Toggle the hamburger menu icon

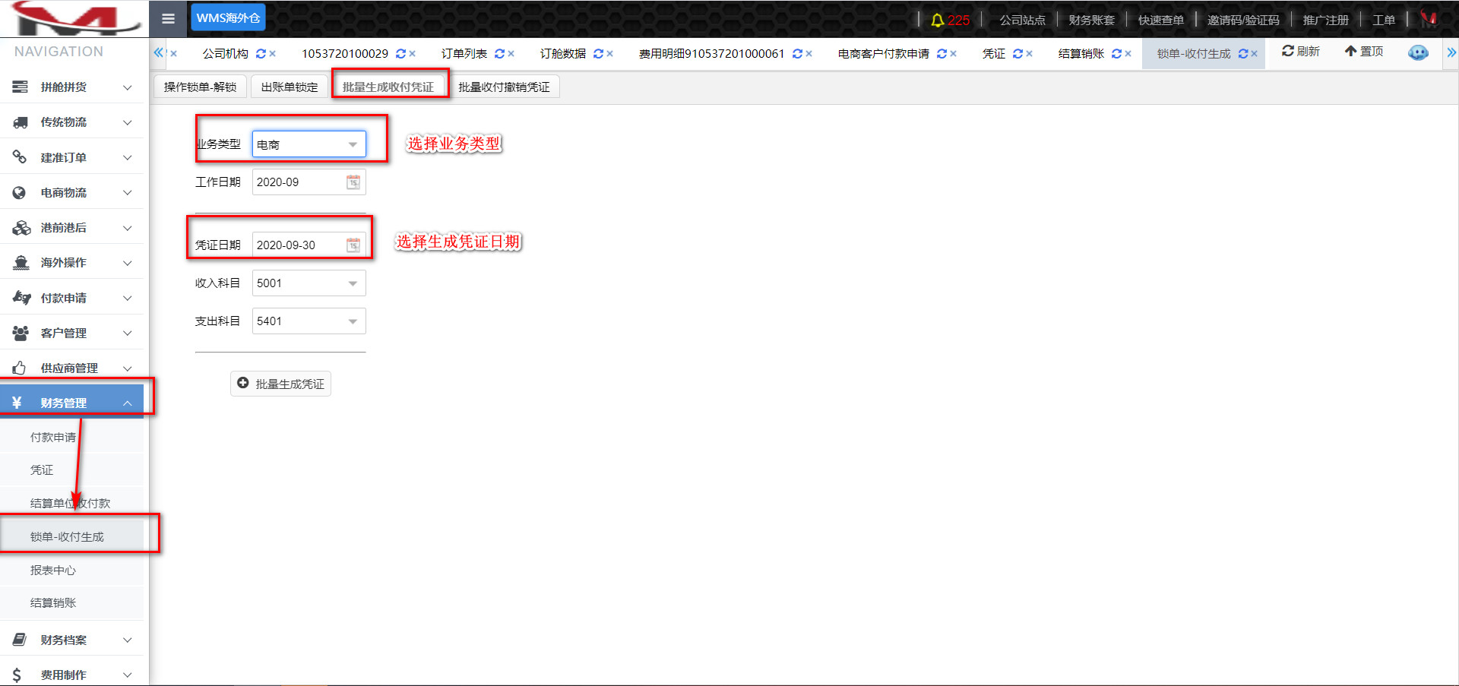169,18
